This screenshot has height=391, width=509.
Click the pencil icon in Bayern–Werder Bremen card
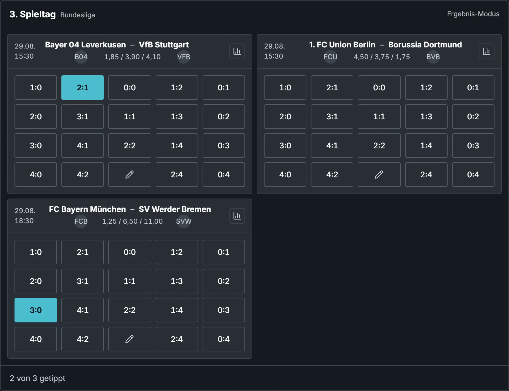pos(130,339)
